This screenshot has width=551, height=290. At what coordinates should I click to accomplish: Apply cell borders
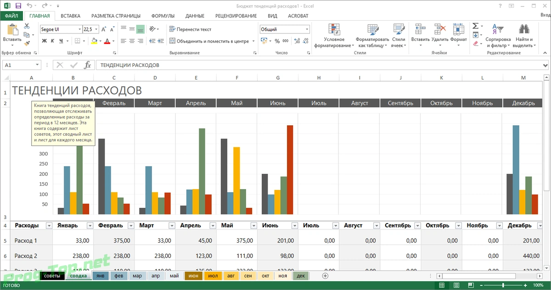pos(77,41)
